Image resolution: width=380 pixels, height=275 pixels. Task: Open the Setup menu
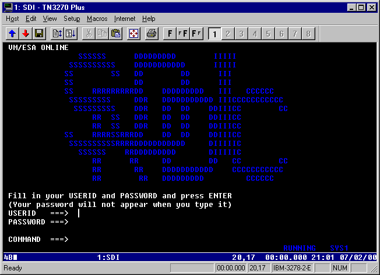point(72,19)
